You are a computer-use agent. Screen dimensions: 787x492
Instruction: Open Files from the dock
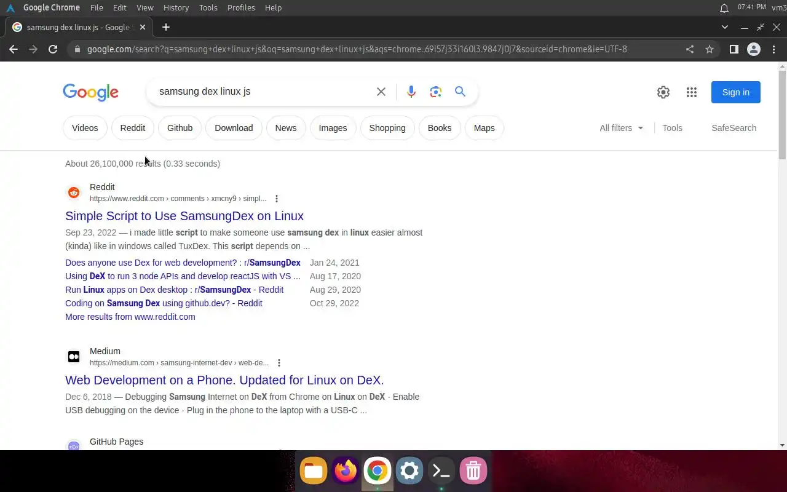(x=314, y=471)
